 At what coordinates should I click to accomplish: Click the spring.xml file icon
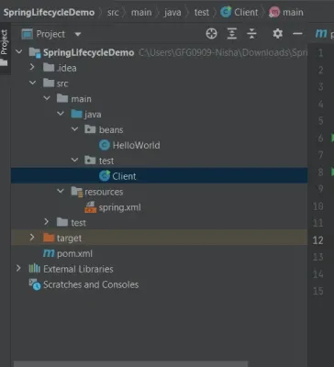pyautogui.click(x=90, y=207)
